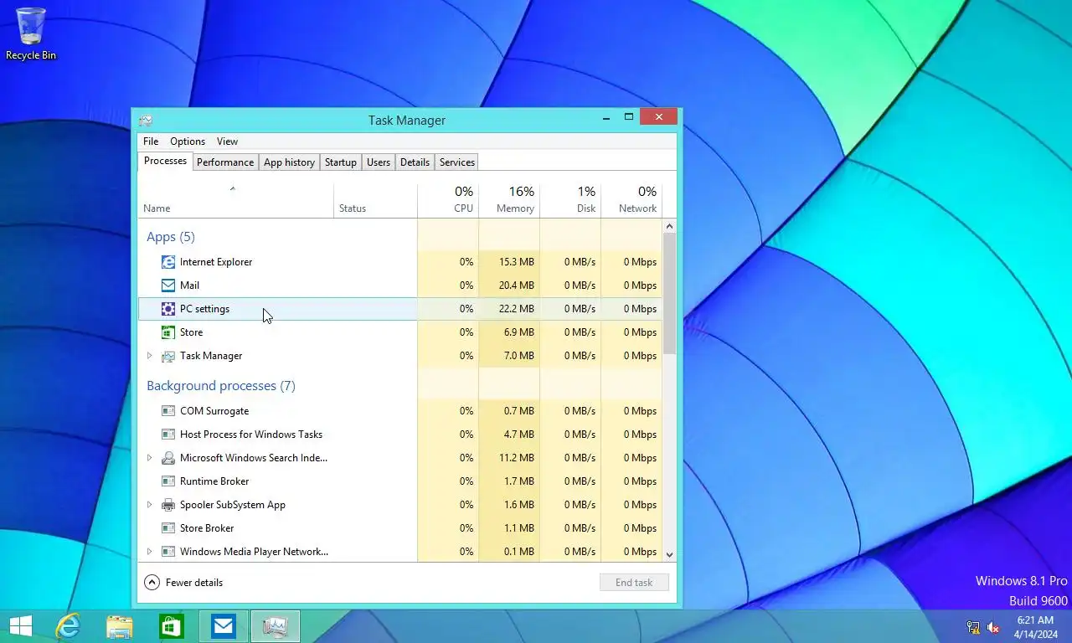This screenshot has height=643, width=1072.
Task: Expand the Microsoft Windows Search Indexer row
Action: [x=150, y=458]
